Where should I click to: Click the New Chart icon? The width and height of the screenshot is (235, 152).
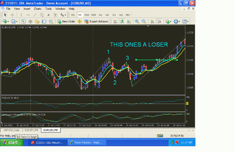(x=5, y=21)
